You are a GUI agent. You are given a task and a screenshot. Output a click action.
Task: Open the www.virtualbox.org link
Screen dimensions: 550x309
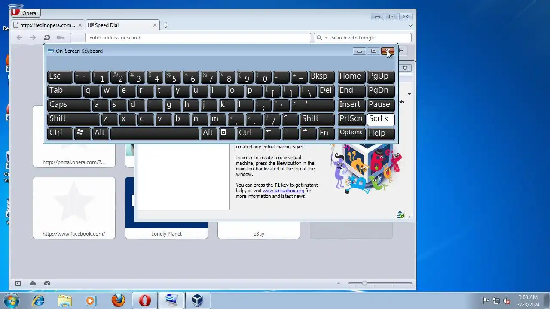(283, 191)
